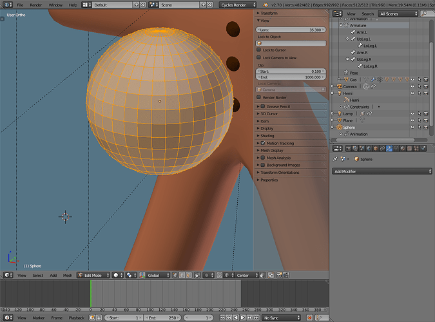435x322 pixels.
Task: Open the Center snap target dropdown
Action: (x=247, y=275)
